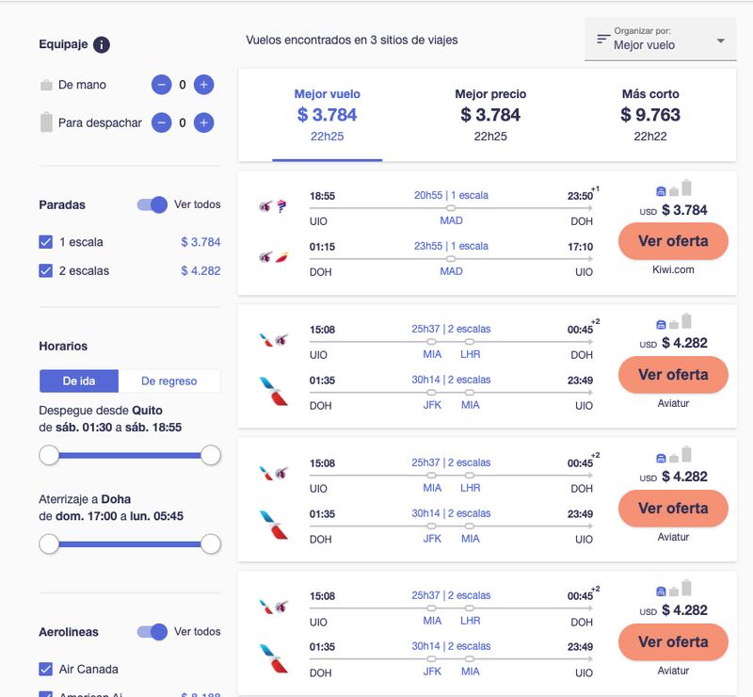The width and height of the screenshot is (753, 697).
Task: Toggle Ver todos switch for Paradas
Action: pyautogui.click(x=152, y=204)
